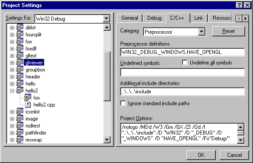Screen dimensions: 253x163
Task: Collapse the hello2 tree node
Action: click(x=12, y=91)
